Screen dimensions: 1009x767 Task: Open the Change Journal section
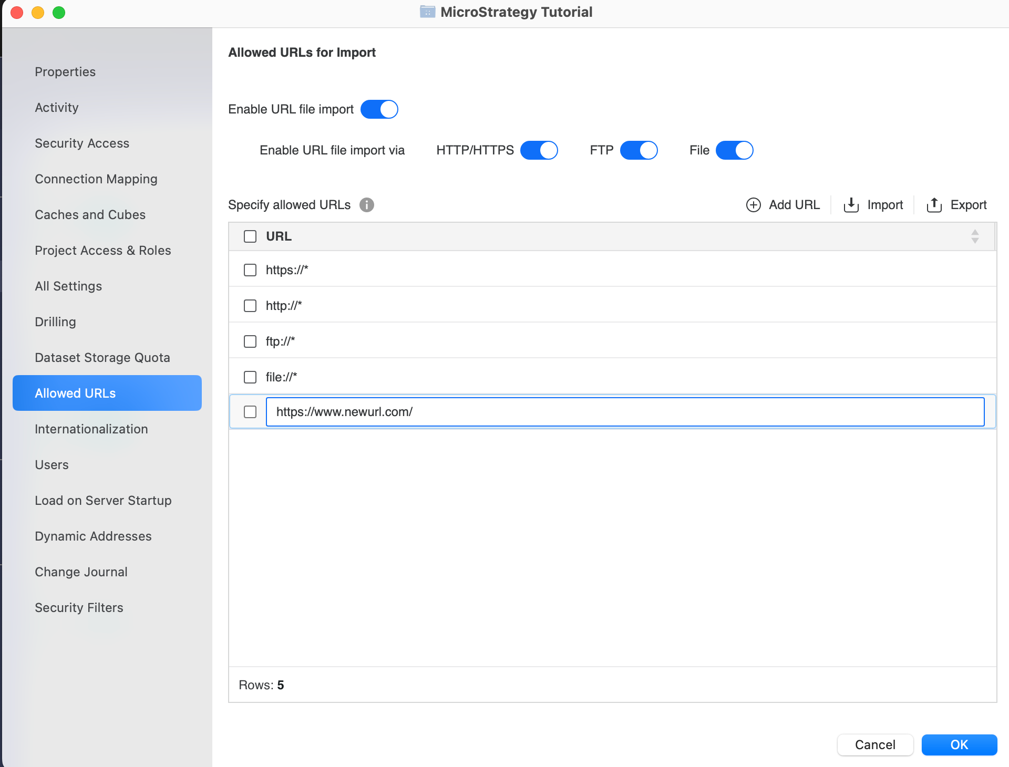(x=81, y=572)
